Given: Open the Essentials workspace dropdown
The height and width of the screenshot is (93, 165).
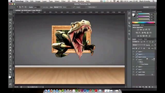Looking at the screenshot, I should 149,7.
